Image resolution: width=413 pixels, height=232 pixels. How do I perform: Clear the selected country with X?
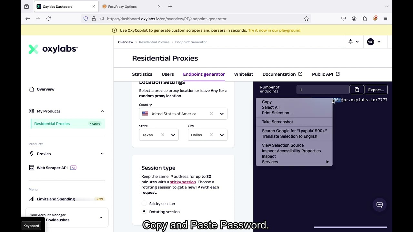click(x=211, y=114)
